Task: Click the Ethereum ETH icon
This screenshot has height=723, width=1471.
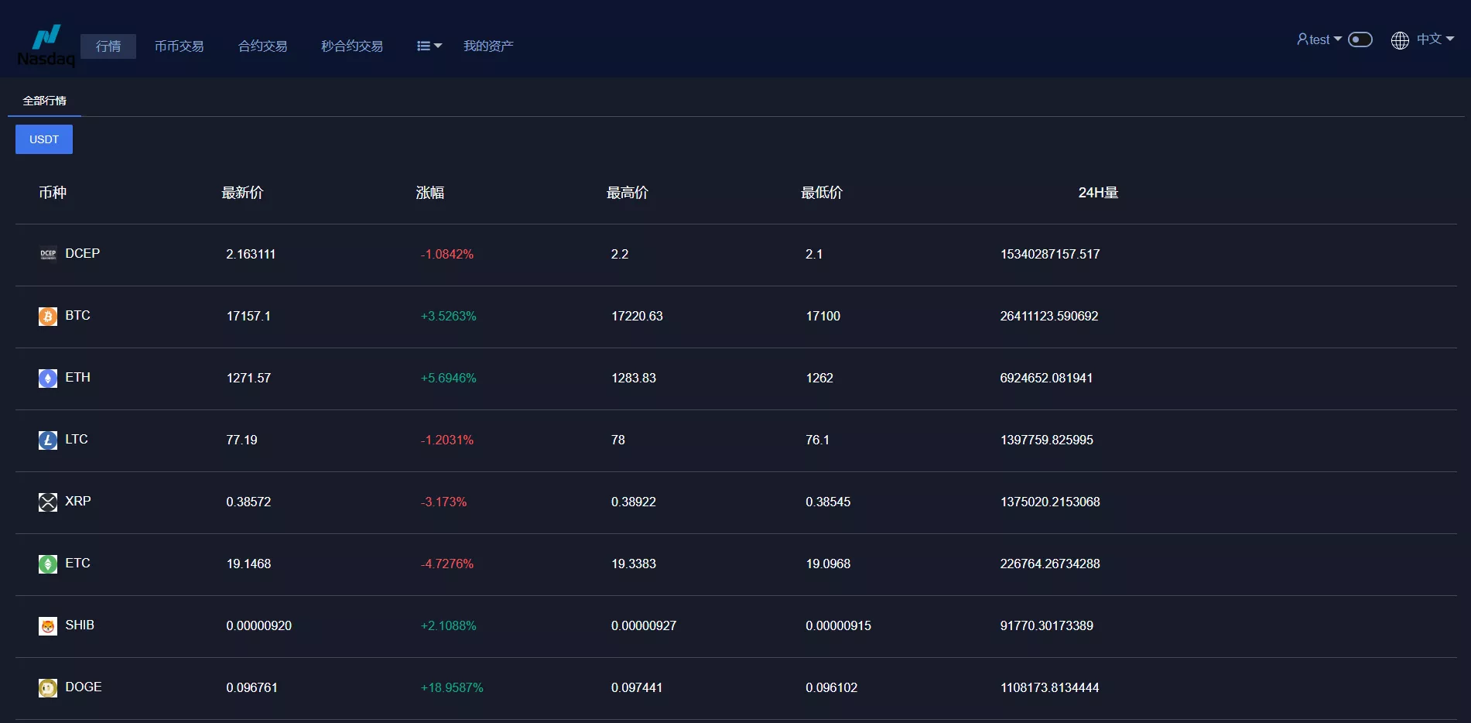Action: click(48, 378)
